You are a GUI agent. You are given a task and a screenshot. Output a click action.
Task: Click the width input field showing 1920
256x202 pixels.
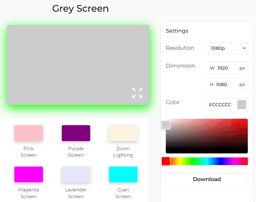[227, 68]
